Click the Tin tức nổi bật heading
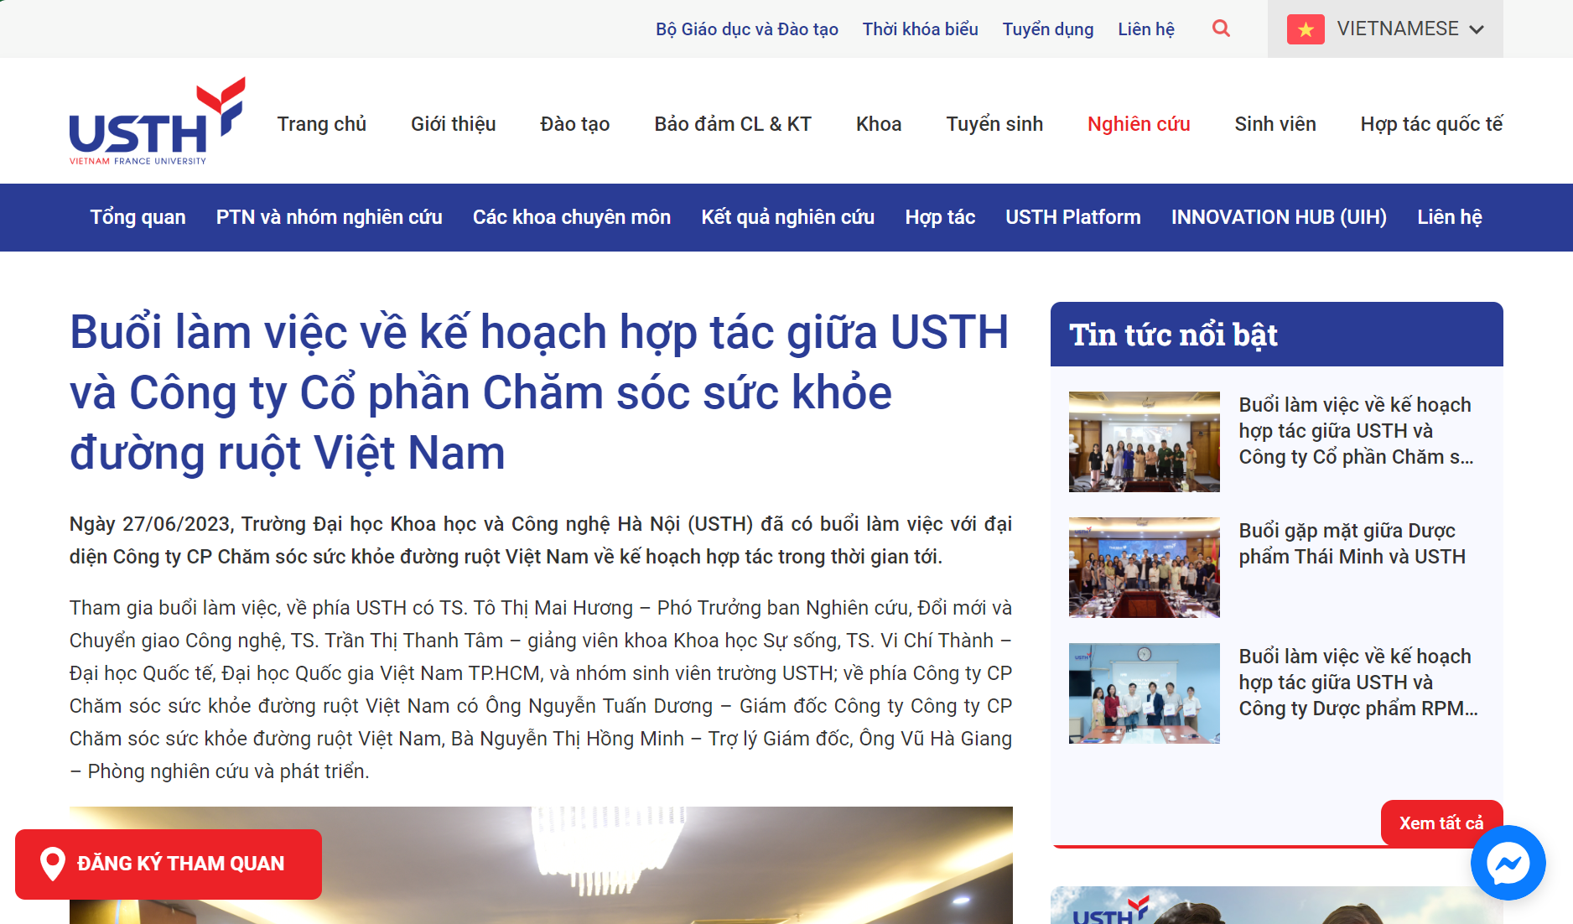 point(1173,335)
